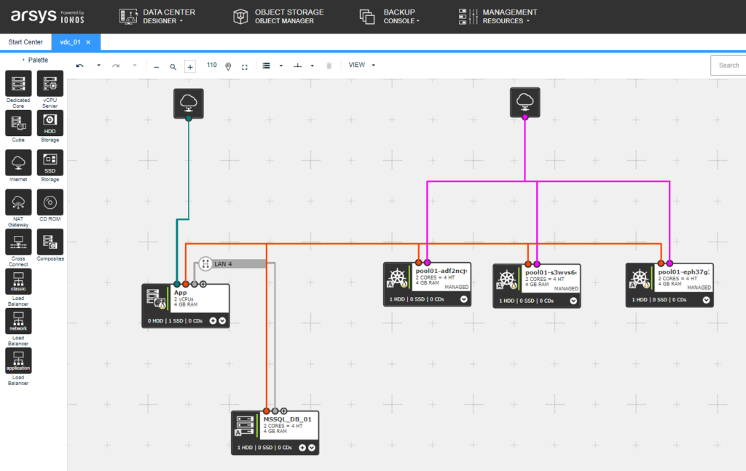Screen dimensions: 746x471
Task: Click the zoom-in plus button
Action: (x=190, y=66)
